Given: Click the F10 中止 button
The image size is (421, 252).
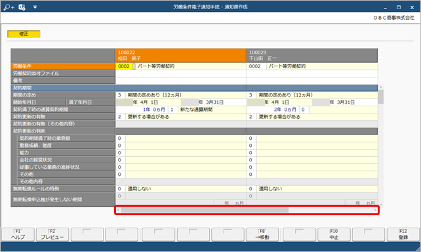Looking at the screenshot, I should 334,234.
